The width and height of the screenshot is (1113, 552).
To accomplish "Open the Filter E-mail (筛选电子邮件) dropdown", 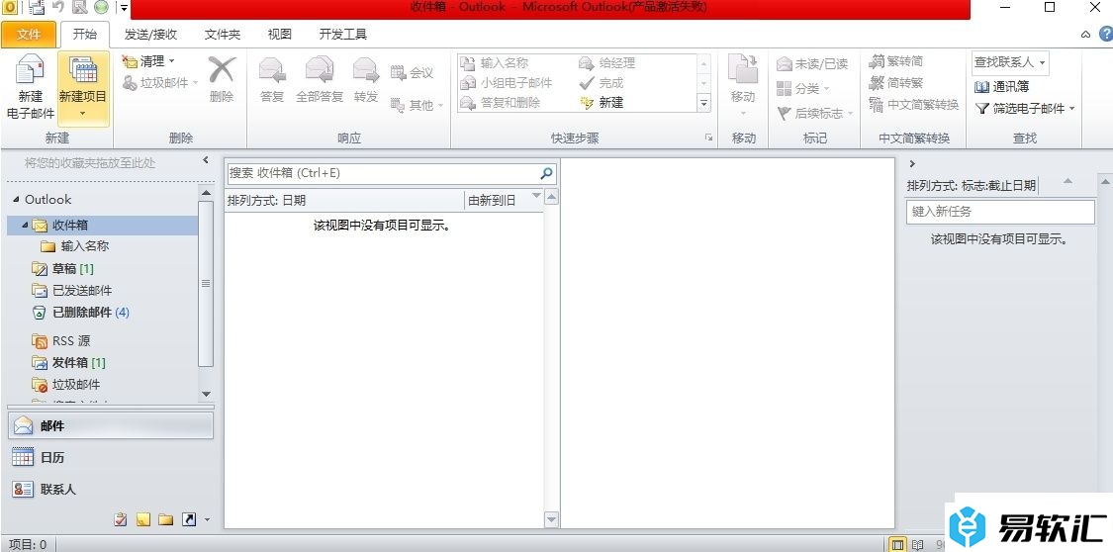I will coord(1025,109).
